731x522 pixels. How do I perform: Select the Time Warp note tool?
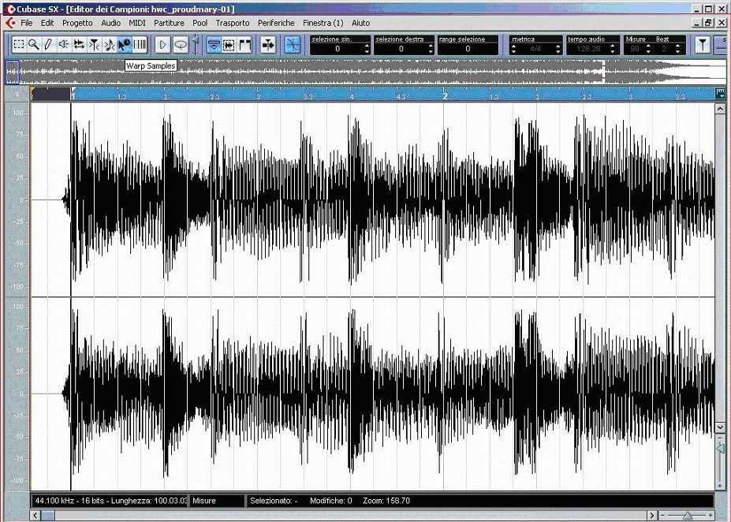(x=110, y=45)
